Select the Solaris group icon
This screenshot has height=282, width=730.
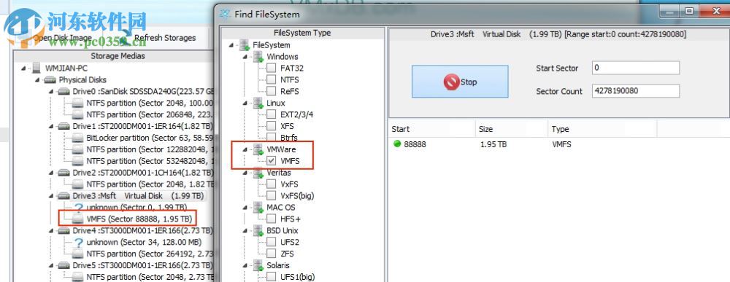pyautogui.click(x=258, y=266)
